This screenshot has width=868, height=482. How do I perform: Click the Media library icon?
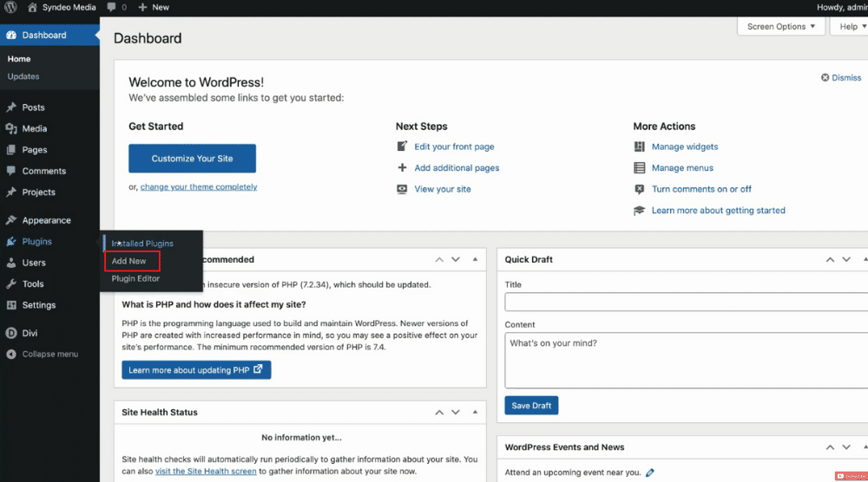[x=11, y=128]
